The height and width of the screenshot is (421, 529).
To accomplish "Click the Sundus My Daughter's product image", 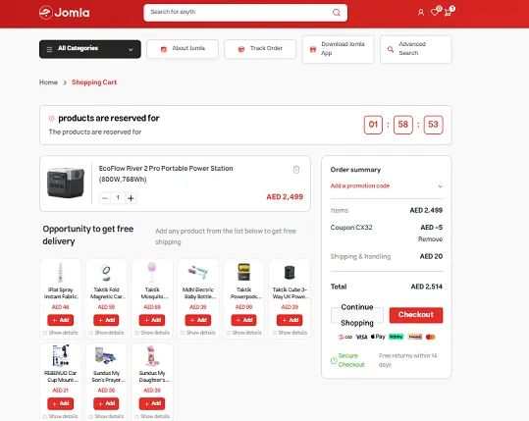I will (x=152, y=356).
